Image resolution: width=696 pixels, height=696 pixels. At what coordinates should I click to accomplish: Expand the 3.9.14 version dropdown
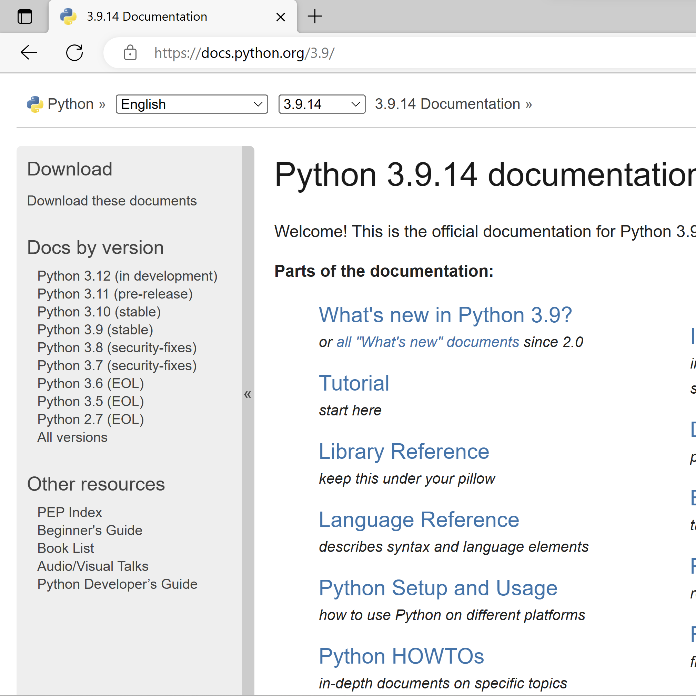click(x=322, y=104)
